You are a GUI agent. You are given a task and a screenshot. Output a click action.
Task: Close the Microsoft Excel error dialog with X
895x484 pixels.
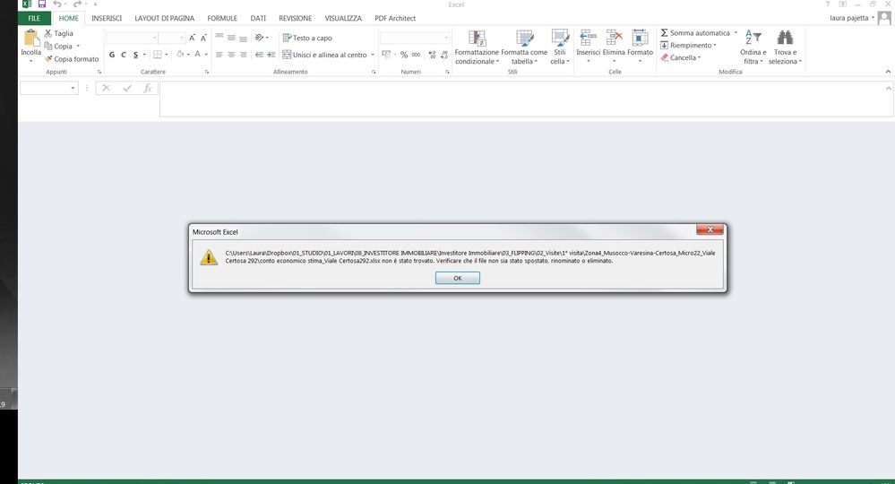point(710,229)
